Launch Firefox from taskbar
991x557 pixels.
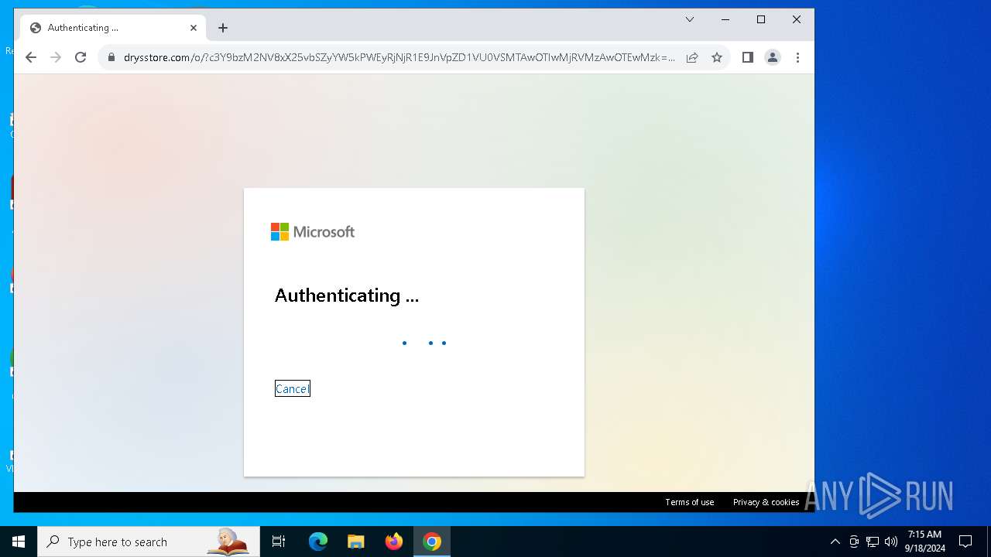(394, 542)
